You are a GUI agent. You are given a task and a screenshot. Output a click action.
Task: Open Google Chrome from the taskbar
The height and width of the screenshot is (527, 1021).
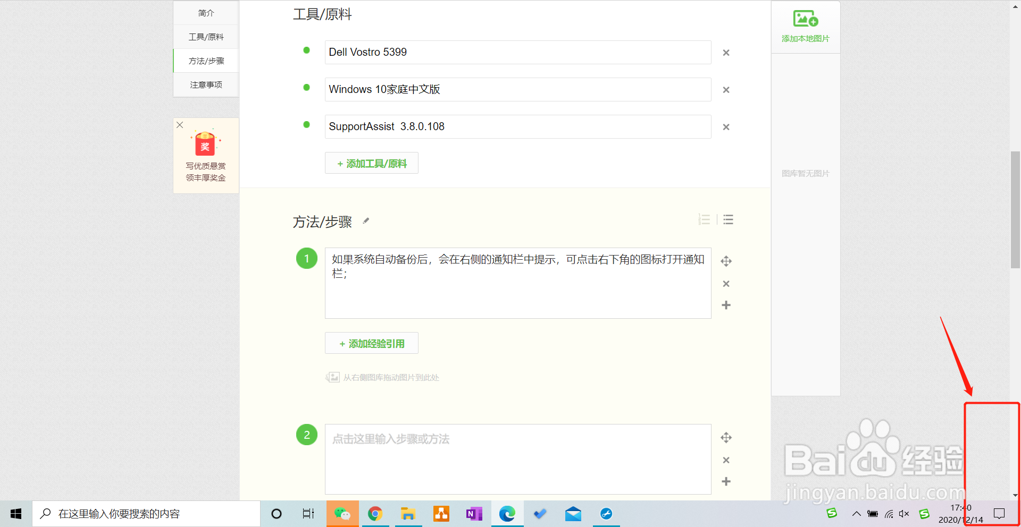375,514
